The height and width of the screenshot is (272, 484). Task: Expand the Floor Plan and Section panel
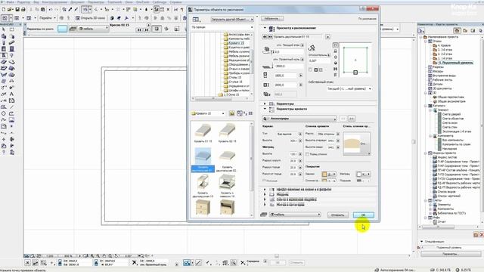[x=265, y=190]
